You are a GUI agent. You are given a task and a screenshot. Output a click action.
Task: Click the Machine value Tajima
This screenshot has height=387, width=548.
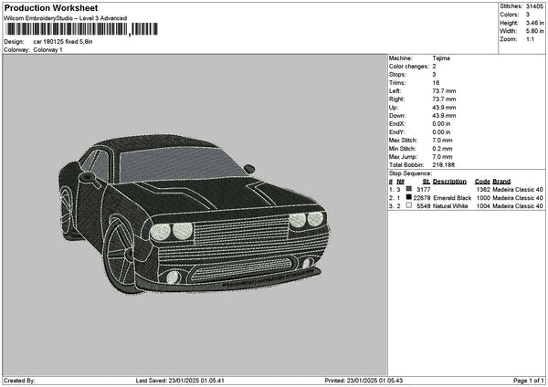[x=441, y=58]
